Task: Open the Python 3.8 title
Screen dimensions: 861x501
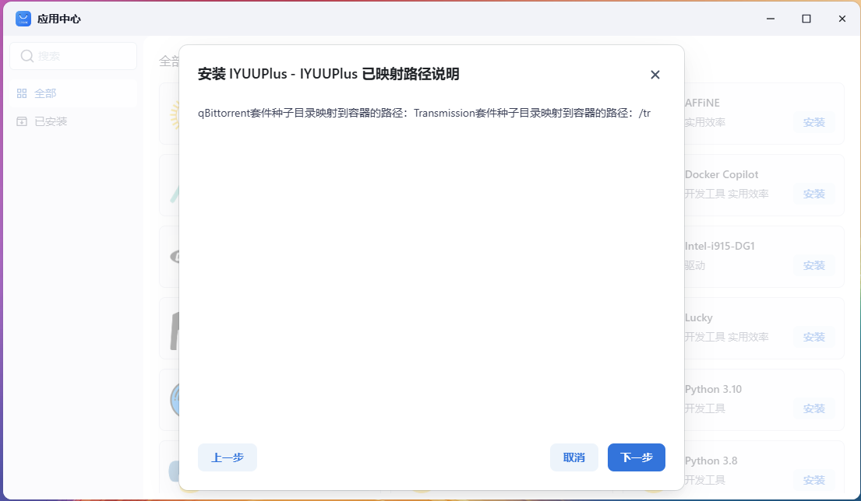Action: pos(711,461)
